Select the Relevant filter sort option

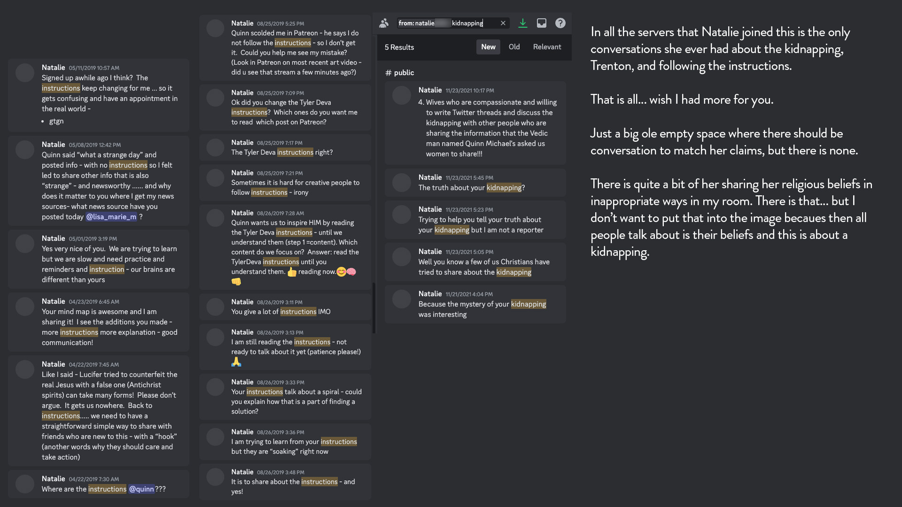[547, 46]
